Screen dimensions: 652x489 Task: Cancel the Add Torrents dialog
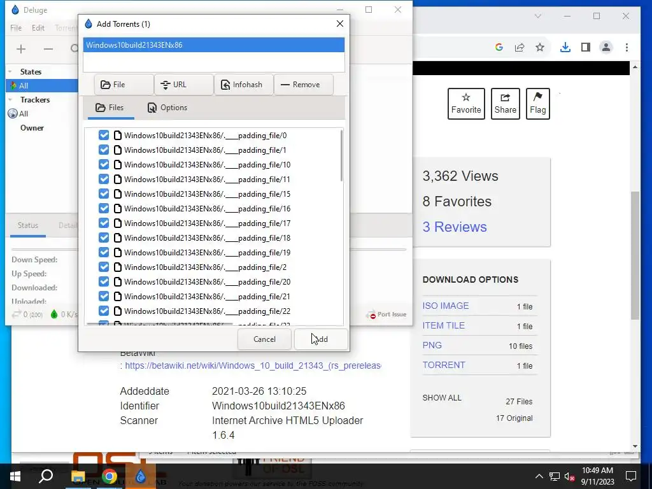click(264, 339)
